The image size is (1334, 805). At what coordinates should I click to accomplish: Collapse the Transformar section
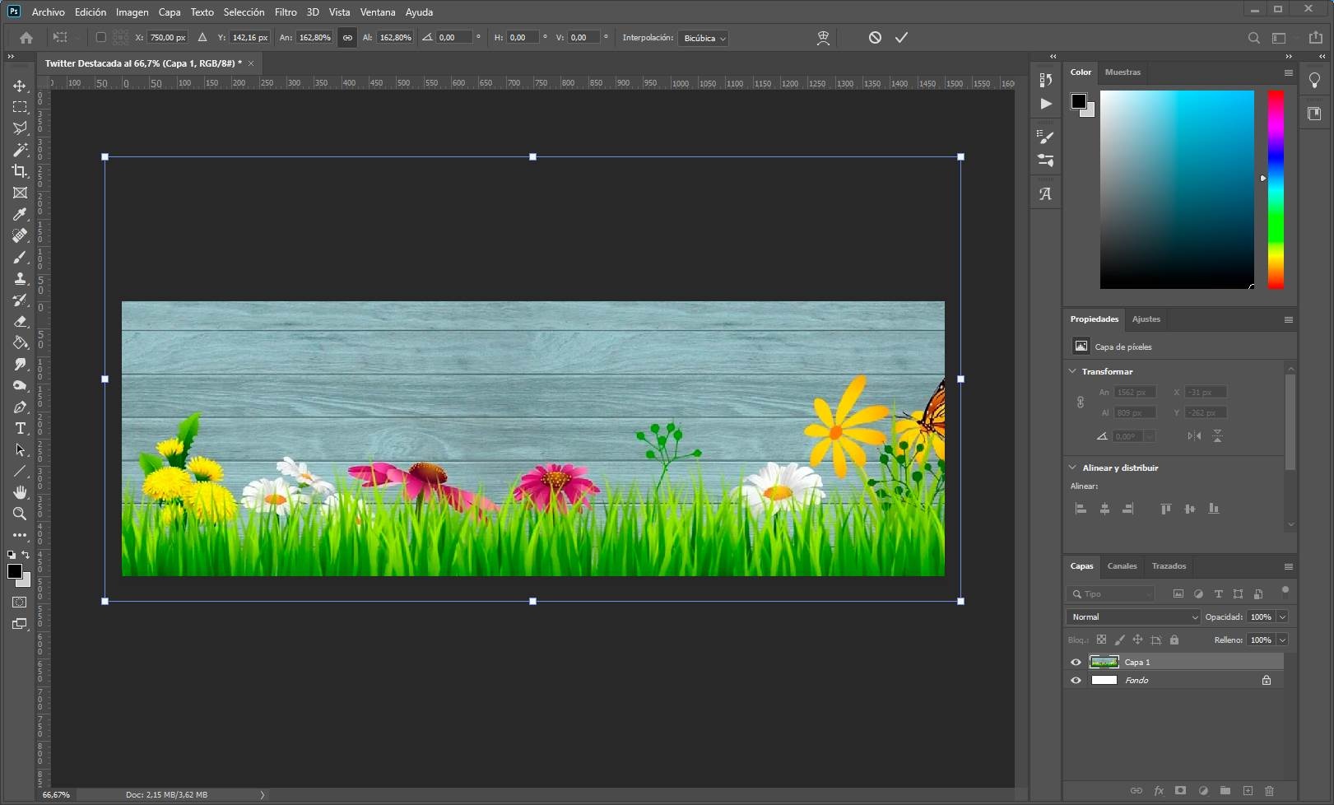[1072, 371]
